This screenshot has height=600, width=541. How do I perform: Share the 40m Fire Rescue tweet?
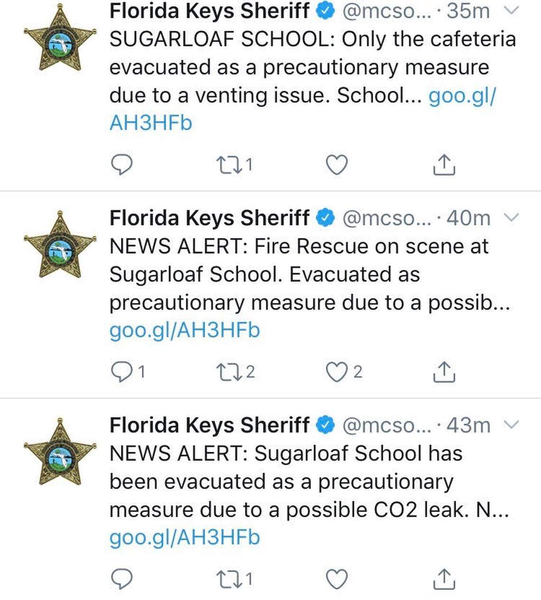[444, 371]
